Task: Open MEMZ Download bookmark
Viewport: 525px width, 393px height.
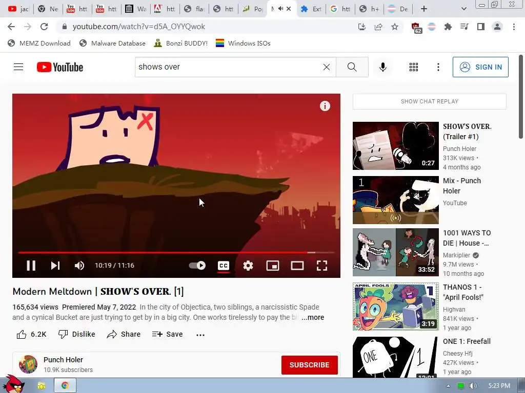Action: tap(39, 43)
